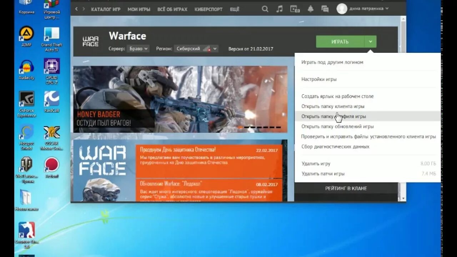Open the КИБЕРСПОРТ tab
The width and height of the screenshot is (457, 257).
point(209,9)
